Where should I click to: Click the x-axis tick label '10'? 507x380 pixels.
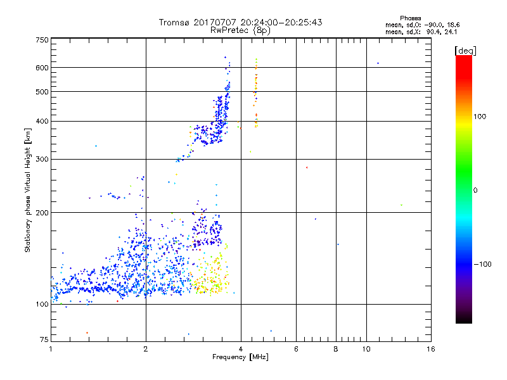tap(366, 349)
